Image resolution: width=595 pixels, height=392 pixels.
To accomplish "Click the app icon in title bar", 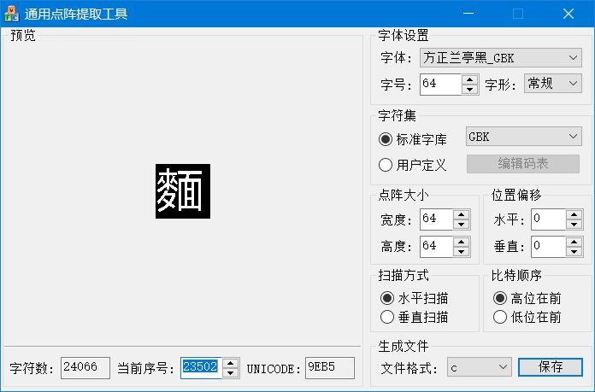I will [x=11, y=14].
